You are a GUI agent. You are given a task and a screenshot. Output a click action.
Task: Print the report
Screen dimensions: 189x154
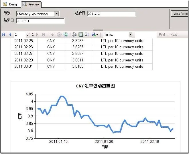click(x=74, y=35)
